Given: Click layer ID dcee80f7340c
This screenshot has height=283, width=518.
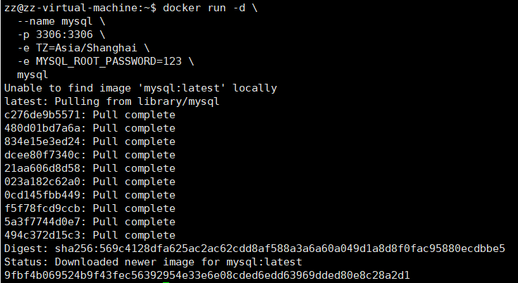Looking at the screenshot, I should click(x=42, y=155).
